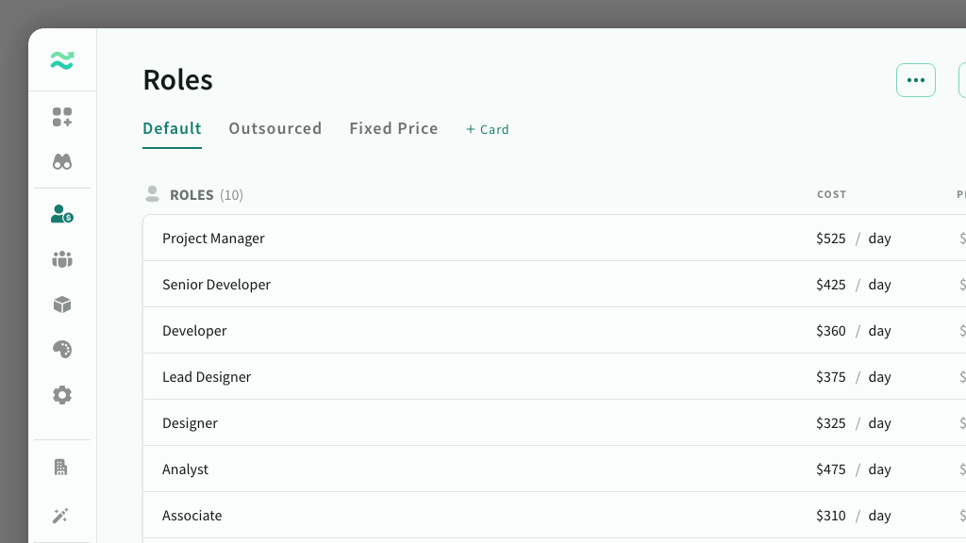Switch to the Default tab
The image size is (966, 543).
(172, 128)
